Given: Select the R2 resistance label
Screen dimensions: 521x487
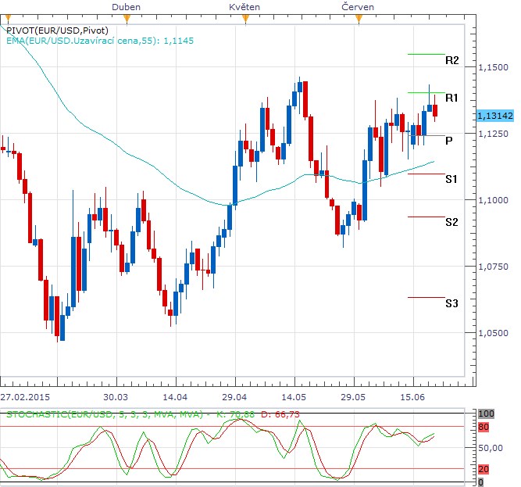Looking at the screenshot, I should [x=452, y=60].
